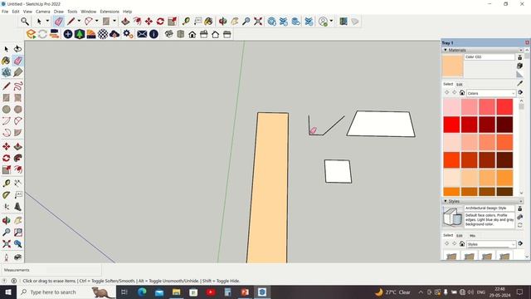Click the upload cloud toolbar icon
The image size is (531, 299).
pos(114,34)
